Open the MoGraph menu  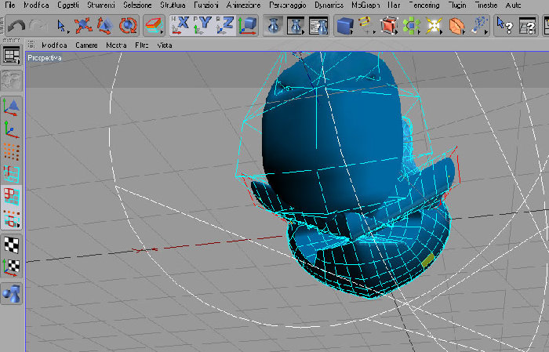[x=365, y=5]
